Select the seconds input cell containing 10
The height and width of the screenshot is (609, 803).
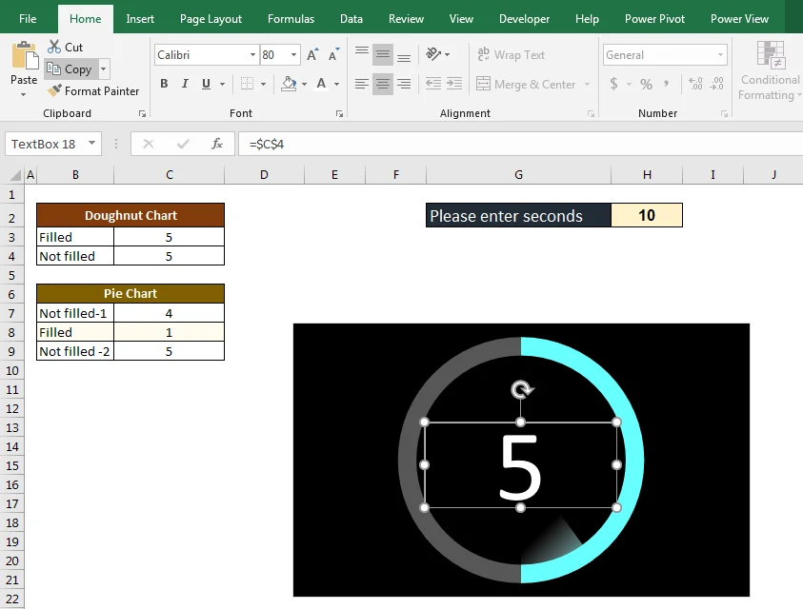647,215
